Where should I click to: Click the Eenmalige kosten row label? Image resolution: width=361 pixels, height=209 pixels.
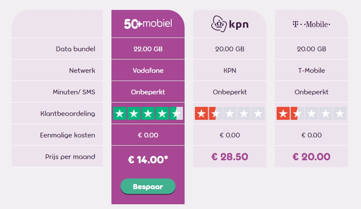[x=68, y=135]
